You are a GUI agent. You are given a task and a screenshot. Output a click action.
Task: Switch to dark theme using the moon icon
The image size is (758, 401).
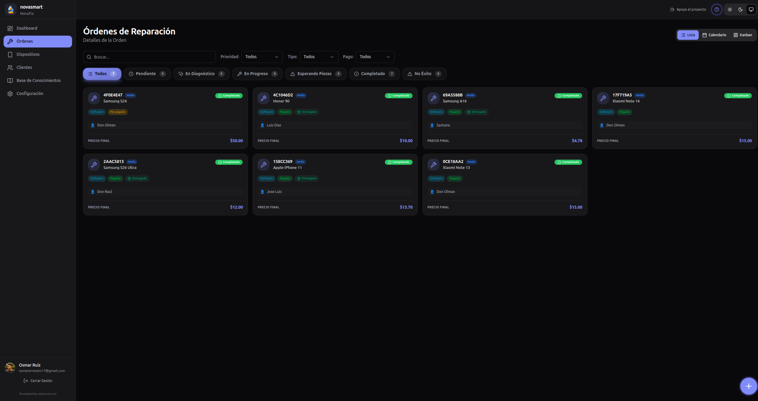(741, 9)
